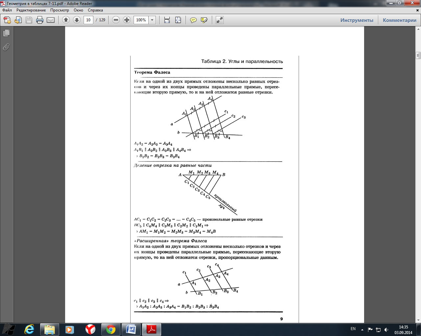Open the Окно menu
Viewport: 421px width, 336px height.
coord(78,10)
